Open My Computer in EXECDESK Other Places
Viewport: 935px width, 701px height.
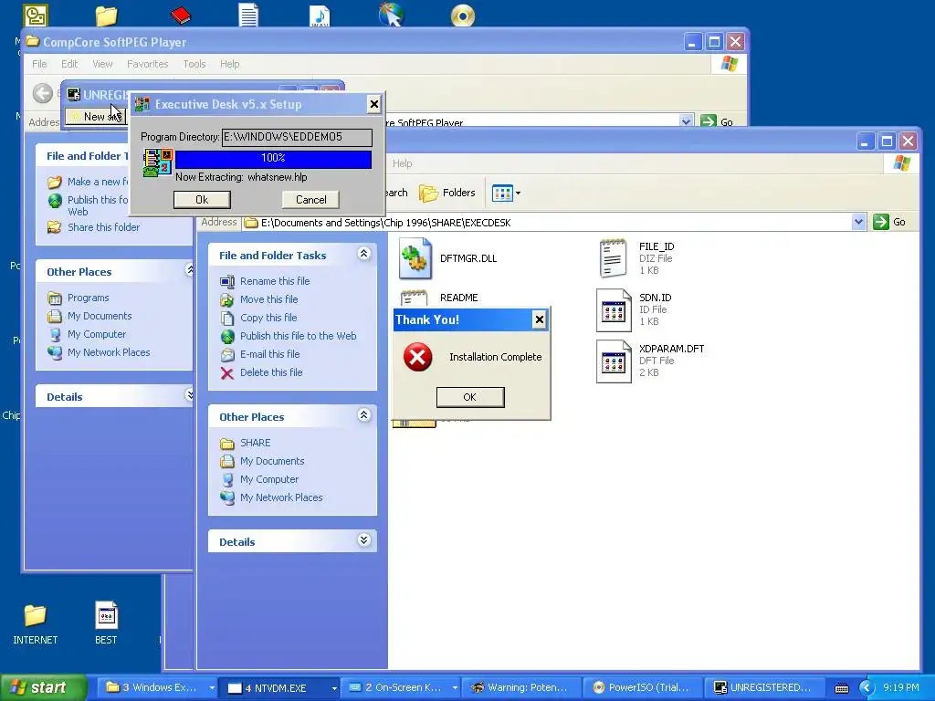tap(269, 479)
